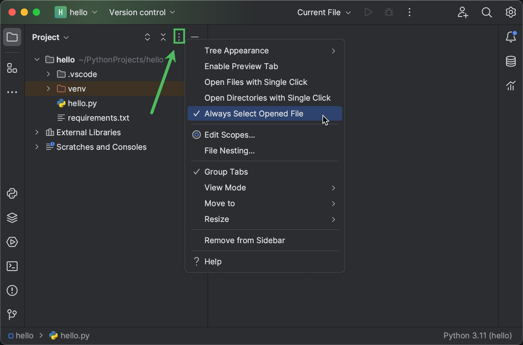The height and width of the screenshot is (345, 523).
Task: Expand the venv folder
Action: coord(48,89)
